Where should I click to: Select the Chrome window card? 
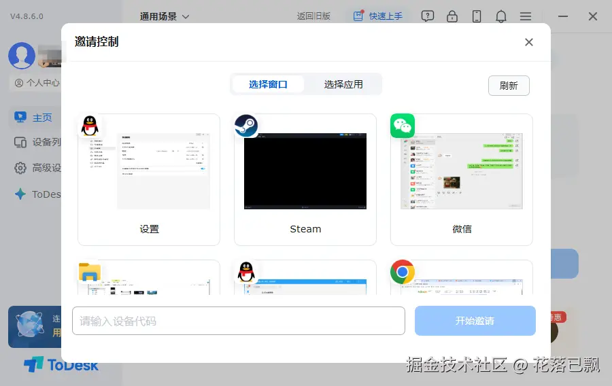462,278
